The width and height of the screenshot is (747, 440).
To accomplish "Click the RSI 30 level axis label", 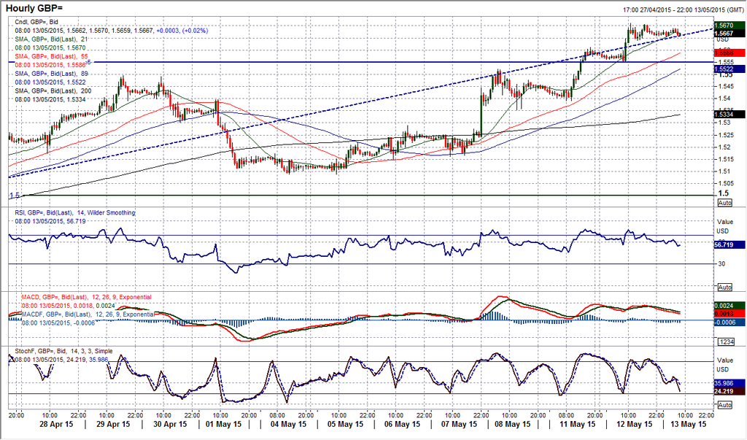I will coord(721,263).
